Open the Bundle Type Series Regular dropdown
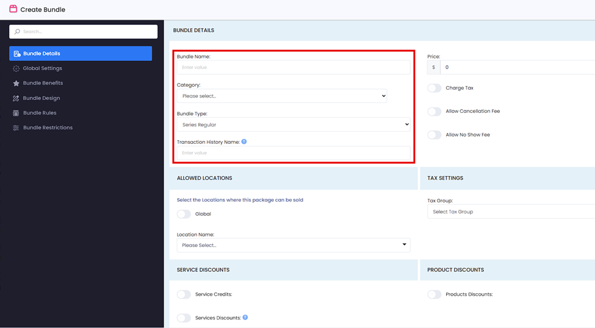 294,124
